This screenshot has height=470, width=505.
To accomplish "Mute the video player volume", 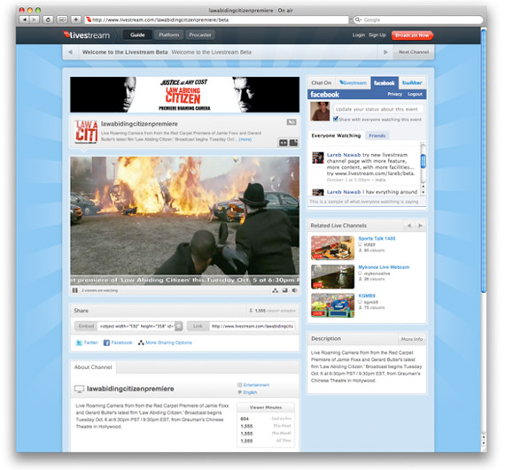I will [x=295, y=290].
